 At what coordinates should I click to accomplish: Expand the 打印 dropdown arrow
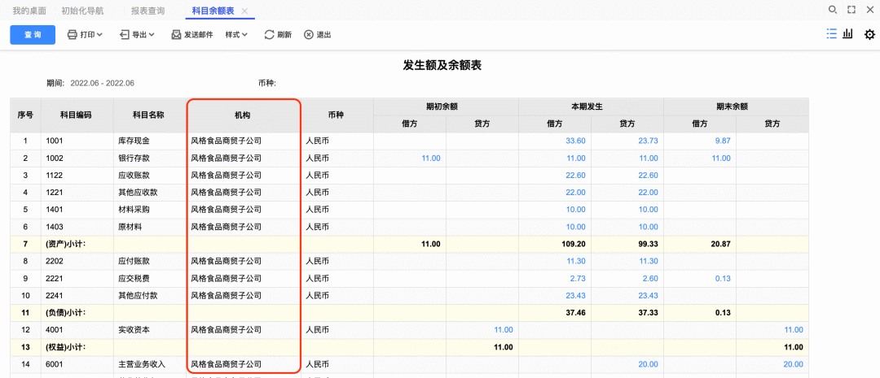tap(99, 35)
